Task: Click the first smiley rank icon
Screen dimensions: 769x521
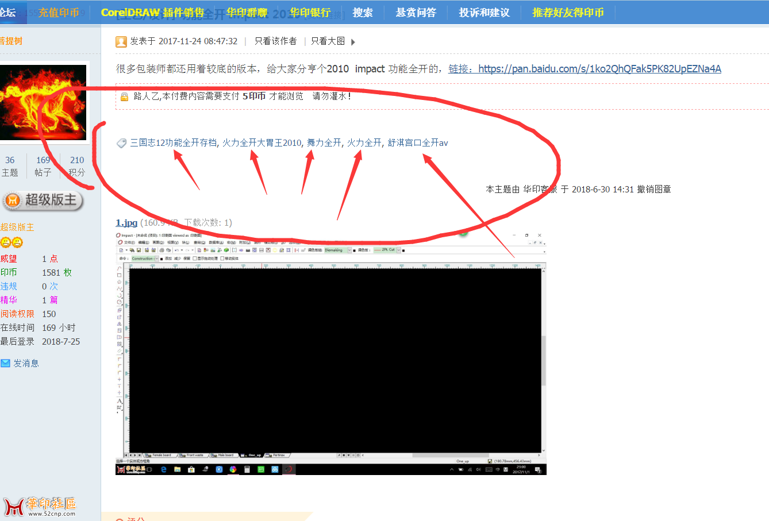Action: 6,242
